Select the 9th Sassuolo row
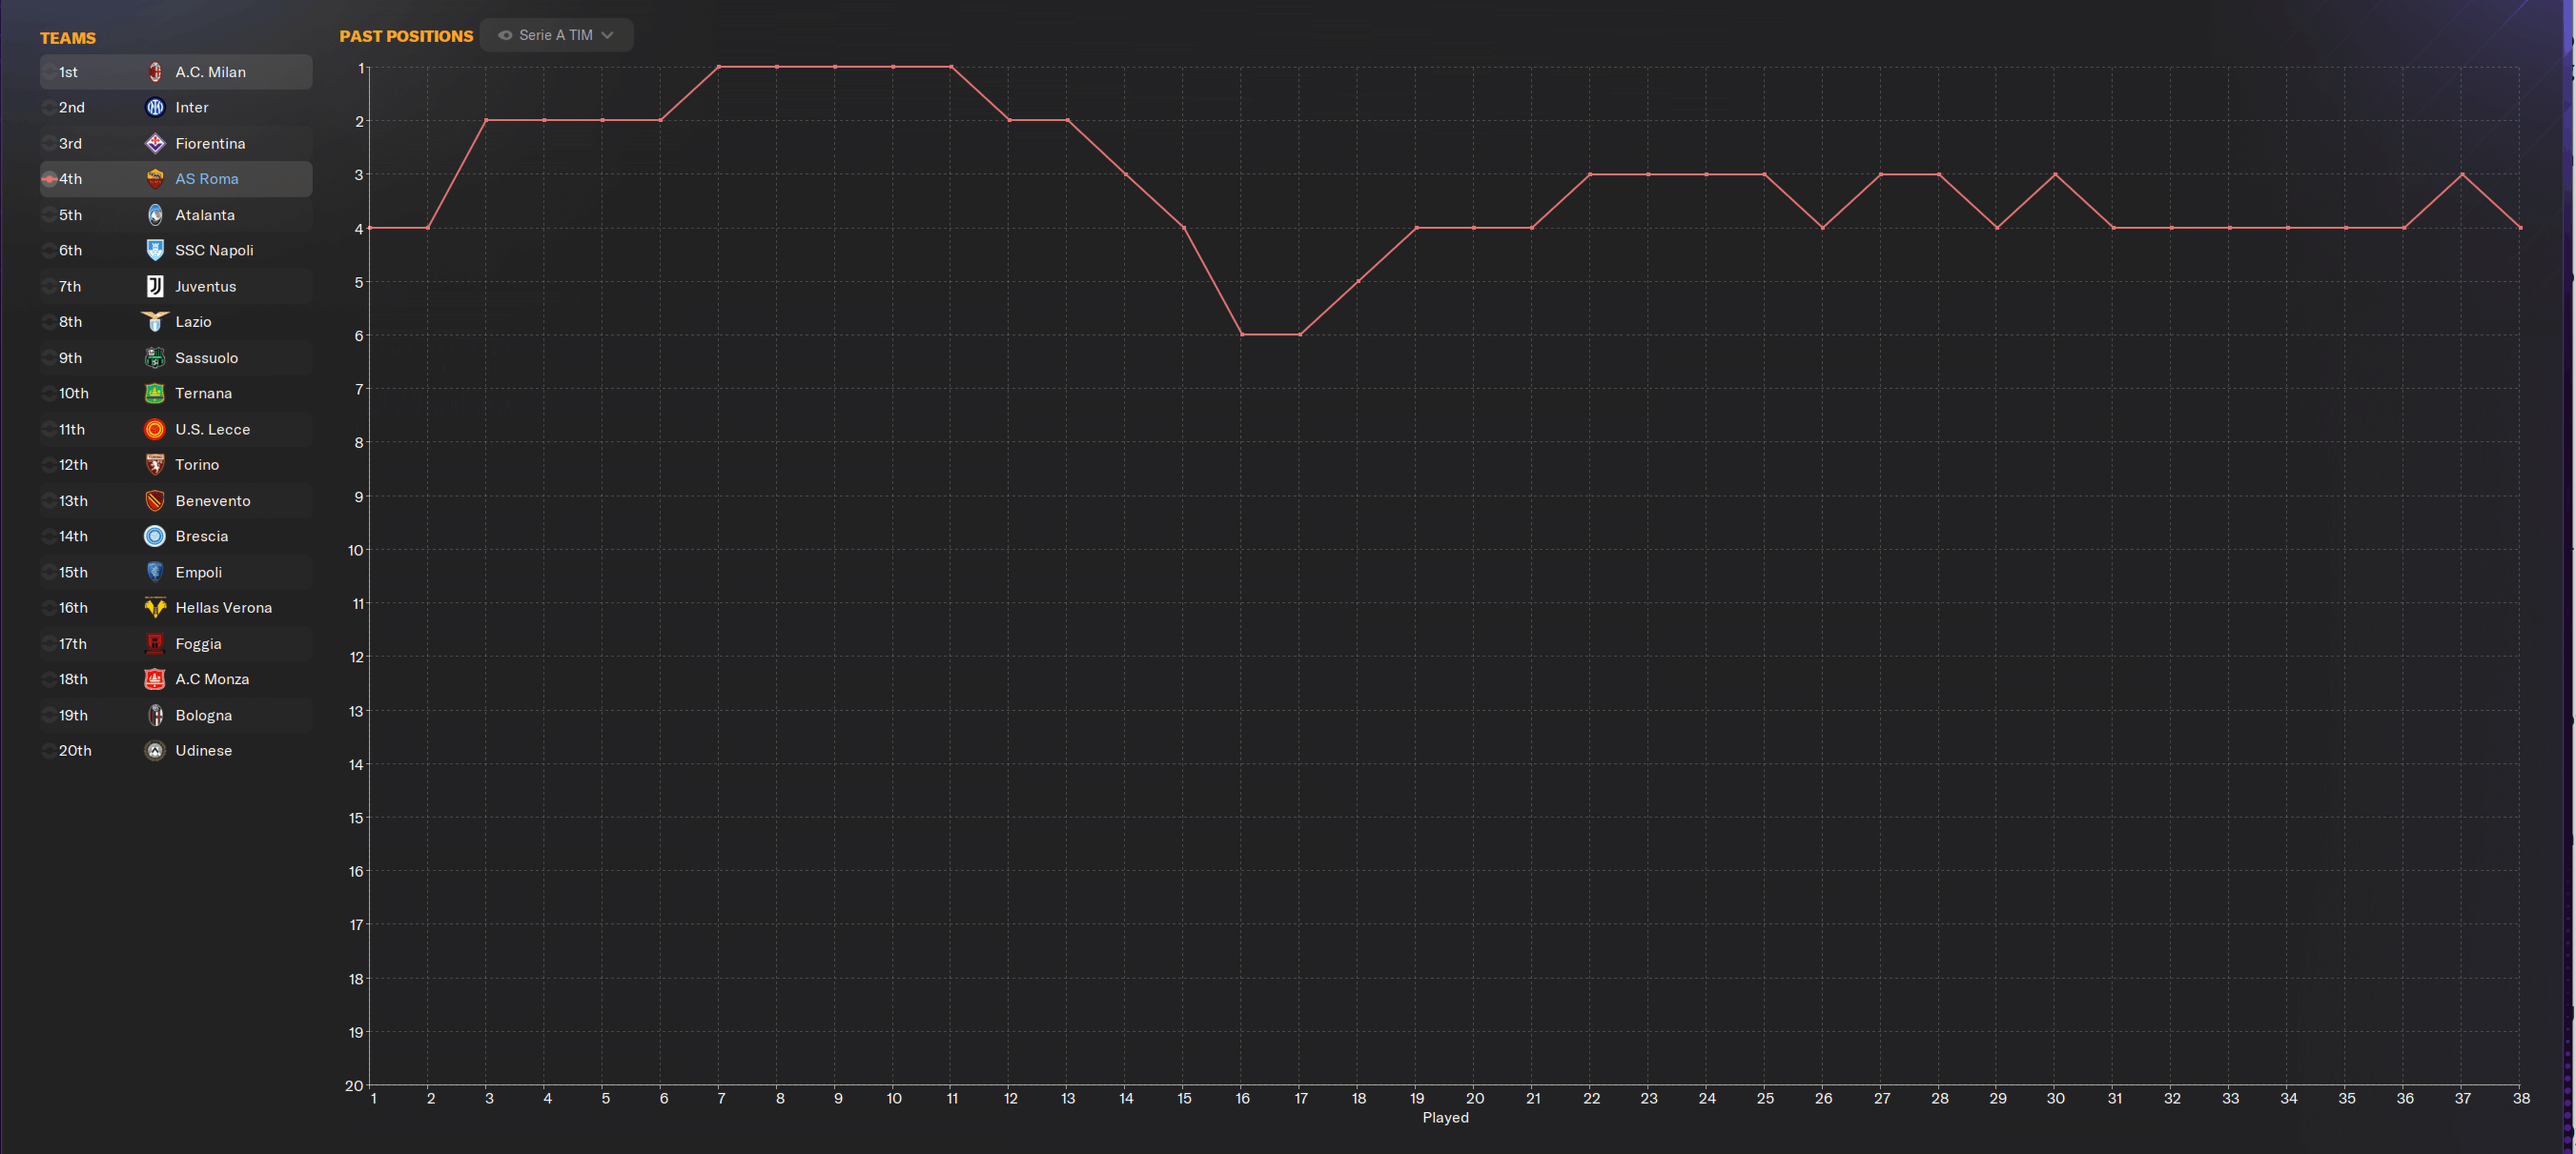 (176, 358)
